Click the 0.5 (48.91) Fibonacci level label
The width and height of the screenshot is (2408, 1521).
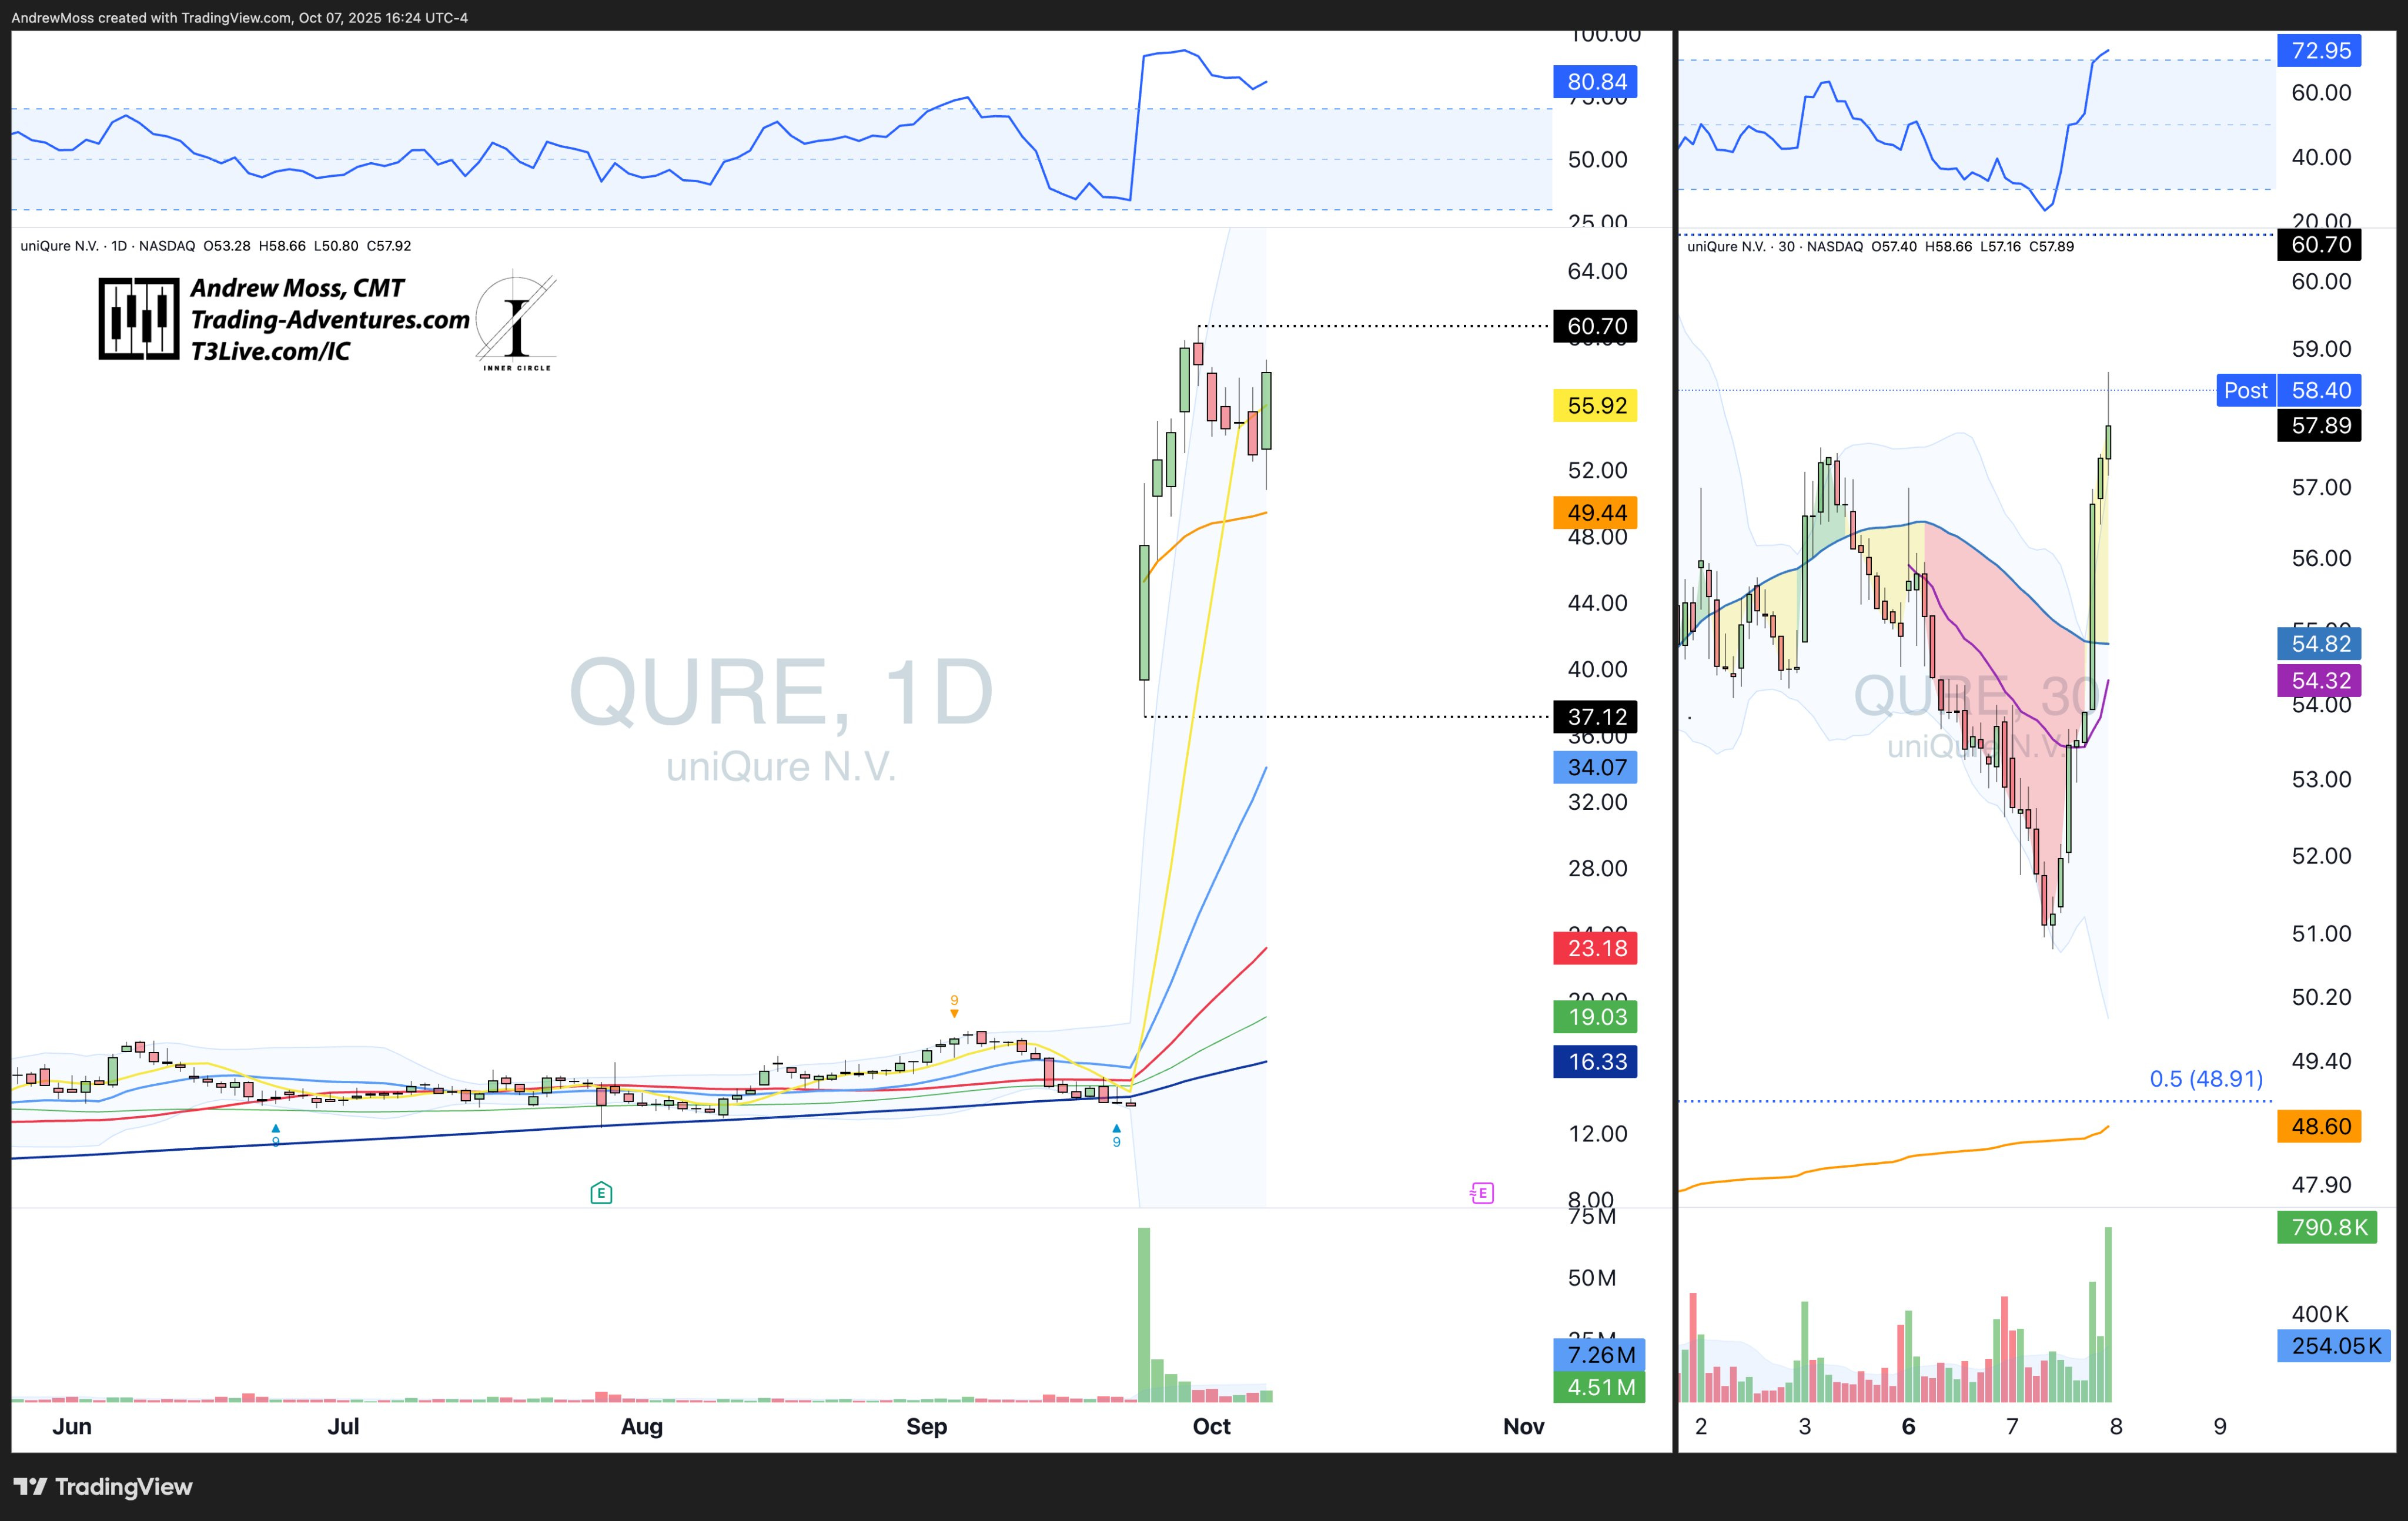click(x=2205, y=1079)
